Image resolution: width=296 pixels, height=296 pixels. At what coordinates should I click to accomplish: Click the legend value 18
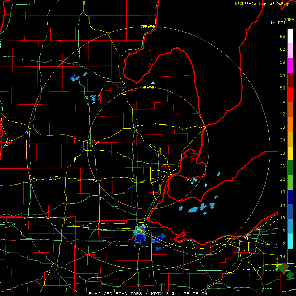283,192
